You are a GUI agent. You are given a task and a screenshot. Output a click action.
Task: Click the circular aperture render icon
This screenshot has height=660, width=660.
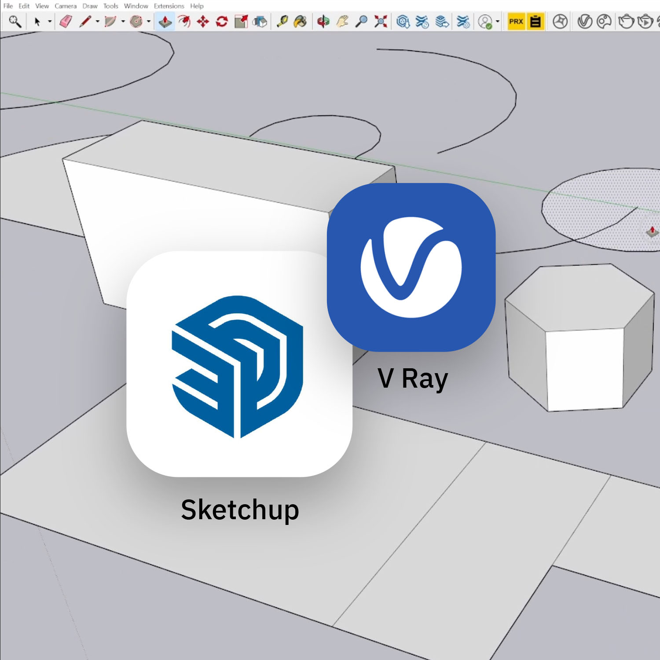tap(560, 22)
